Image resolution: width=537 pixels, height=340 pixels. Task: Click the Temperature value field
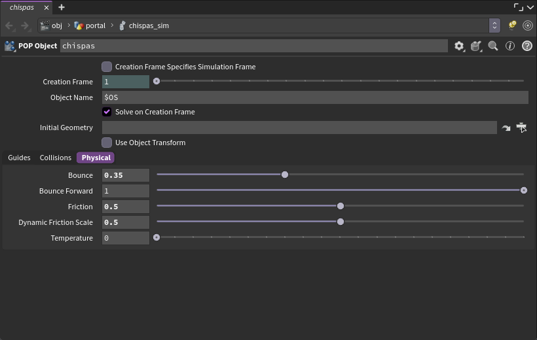(x=126, y=238)
